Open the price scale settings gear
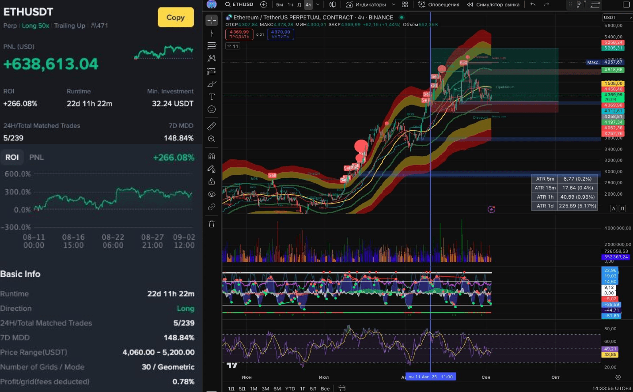The width and height of the screenshot is (633, 392). pos(618,377)
